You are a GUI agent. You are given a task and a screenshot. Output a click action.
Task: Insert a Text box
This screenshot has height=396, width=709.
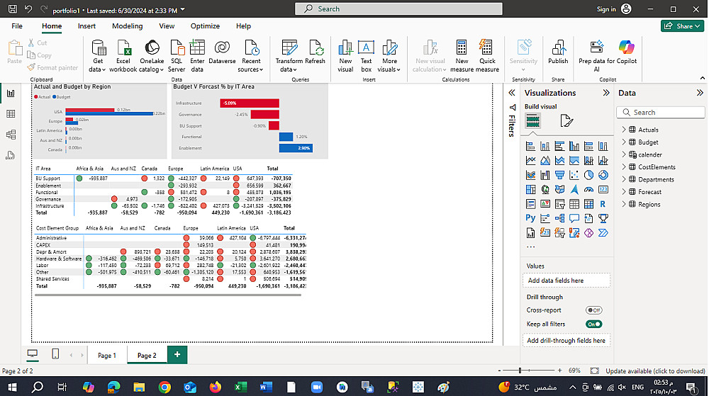[x=366, y=56]
